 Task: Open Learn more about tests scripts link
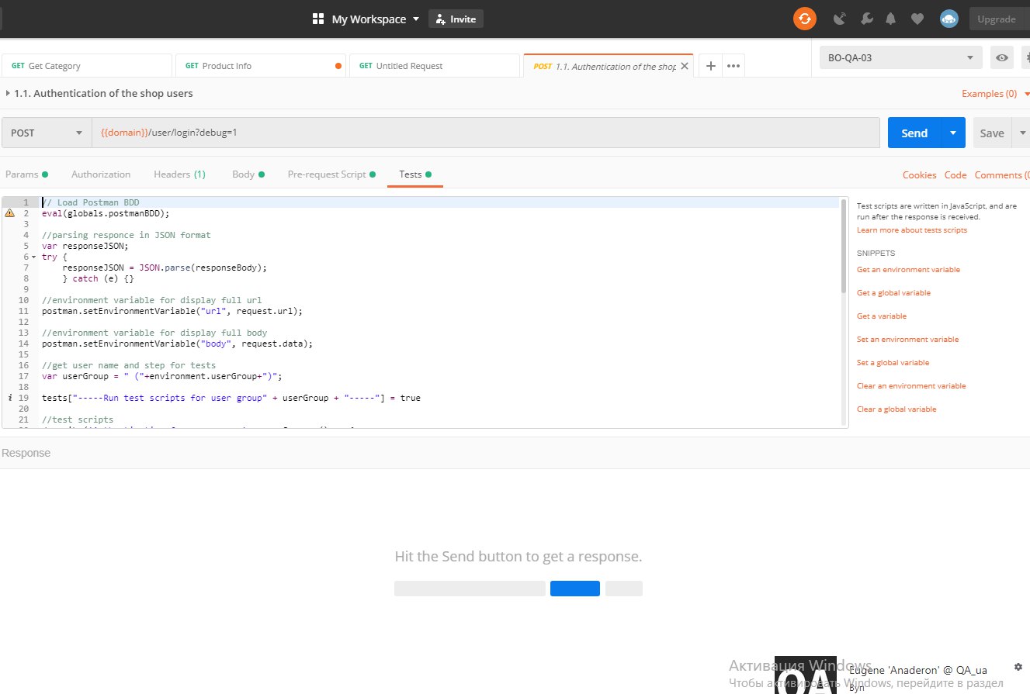[x=912, y=230]
